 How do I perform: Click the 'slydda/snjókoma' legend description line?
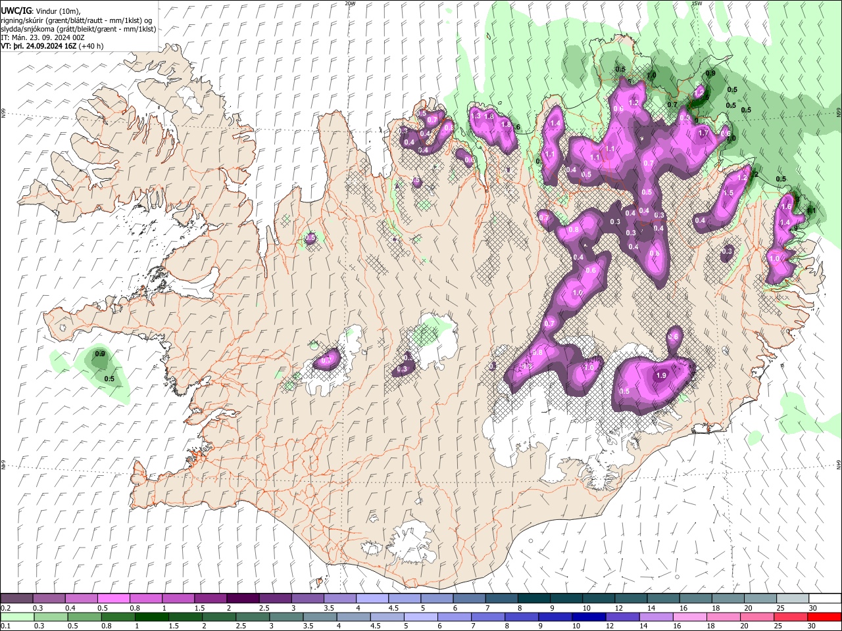click(x=78, y=29)
